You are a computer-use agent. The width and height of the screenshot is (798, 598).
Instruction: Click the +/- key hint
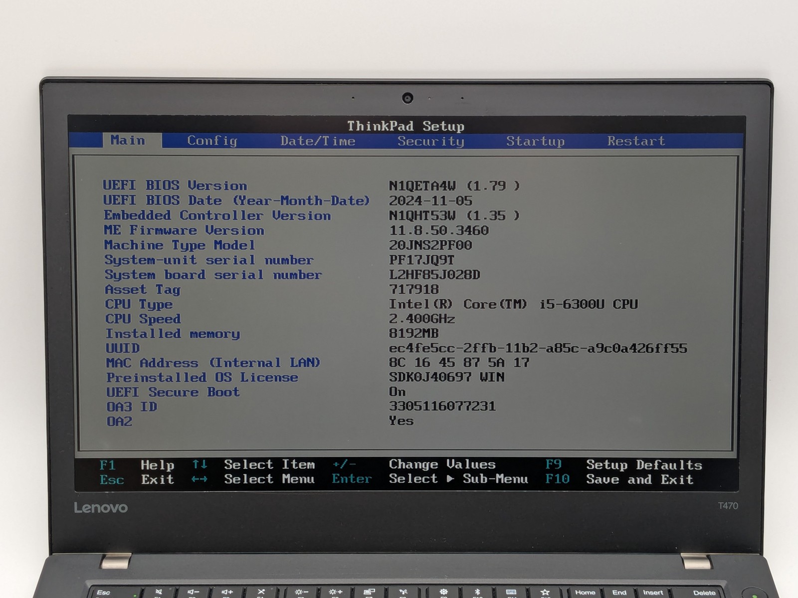coord(345,464)
